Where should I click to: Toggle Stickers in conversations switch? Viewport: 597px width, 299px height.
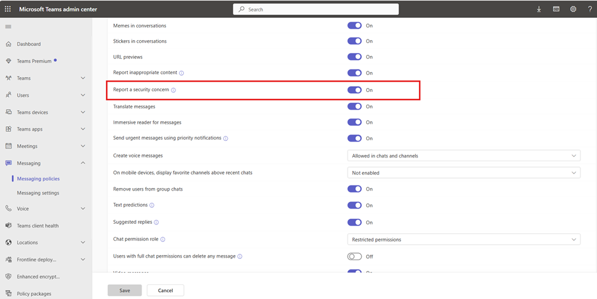355,41
